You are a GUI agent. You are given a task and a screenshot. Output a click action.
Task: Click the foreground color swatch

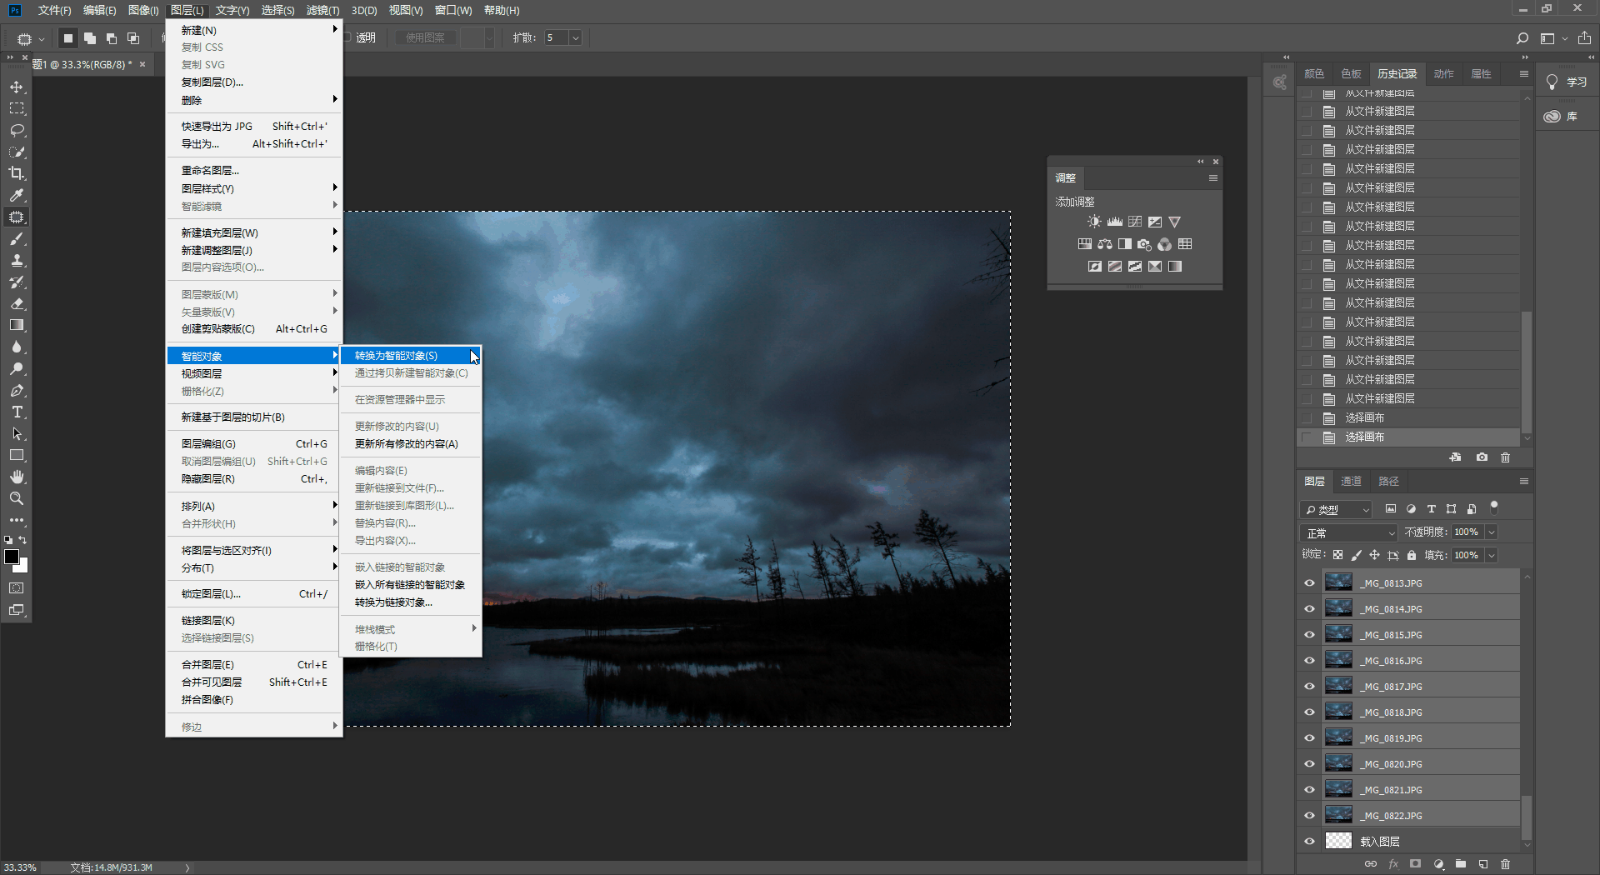click(x=12, y=557)
